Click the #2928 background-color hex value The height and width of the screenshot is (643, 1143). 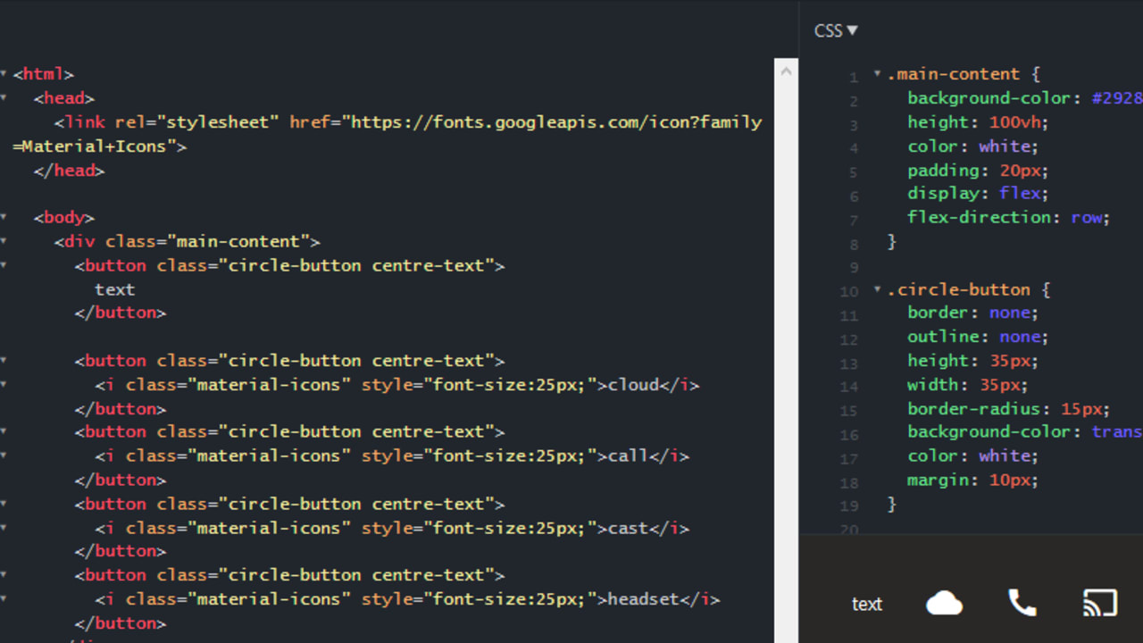click(x=1116, y=98)
